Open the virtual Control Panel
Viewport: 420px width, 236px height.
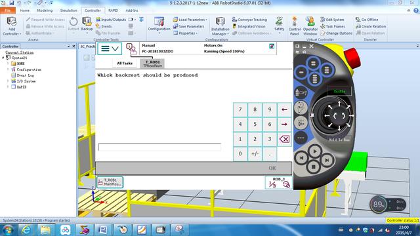(x=295, y=26)
